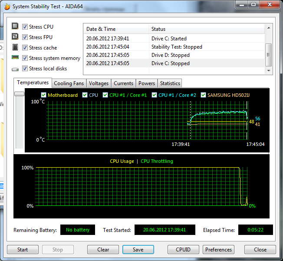Toggle the Stress cache checkbox

[x=25, y=48]
